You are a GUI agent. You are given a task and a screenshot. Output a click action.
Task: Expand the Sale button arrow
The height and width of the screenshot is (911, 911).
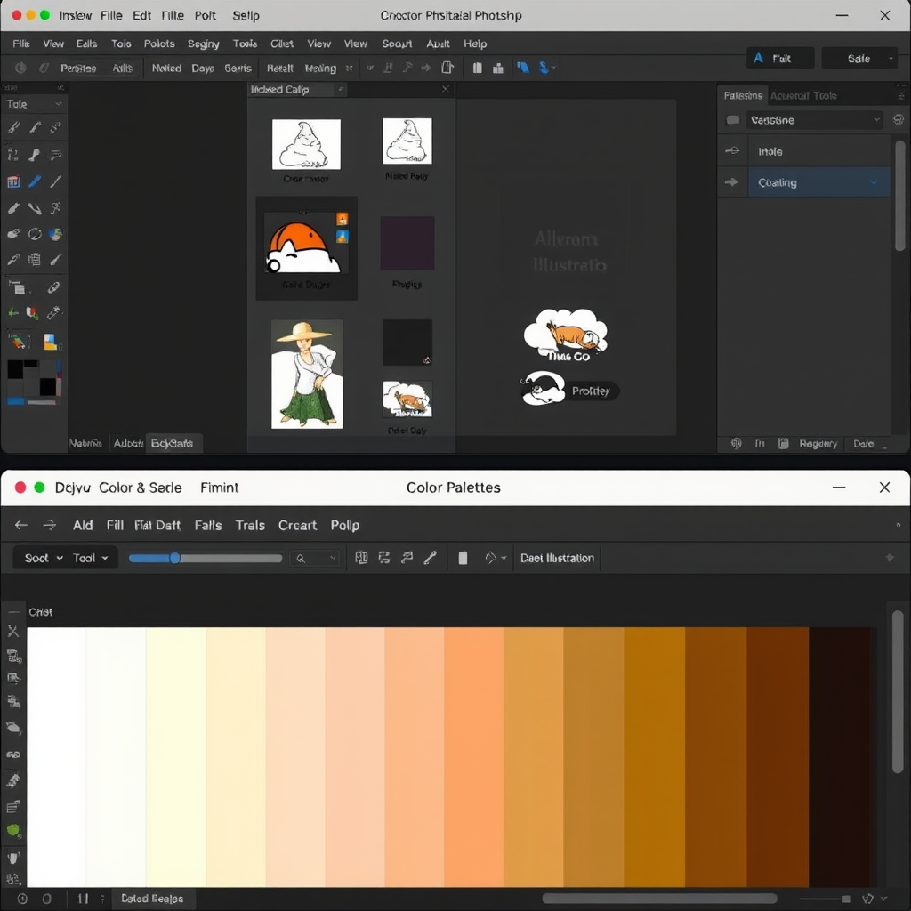[890, 58]
